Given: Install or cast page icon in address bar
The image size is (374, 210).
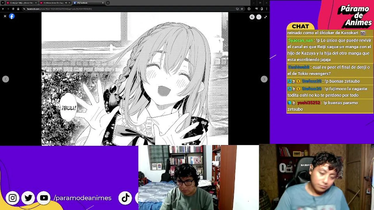Looking at the screenshot, I should (x=237, y=9).
